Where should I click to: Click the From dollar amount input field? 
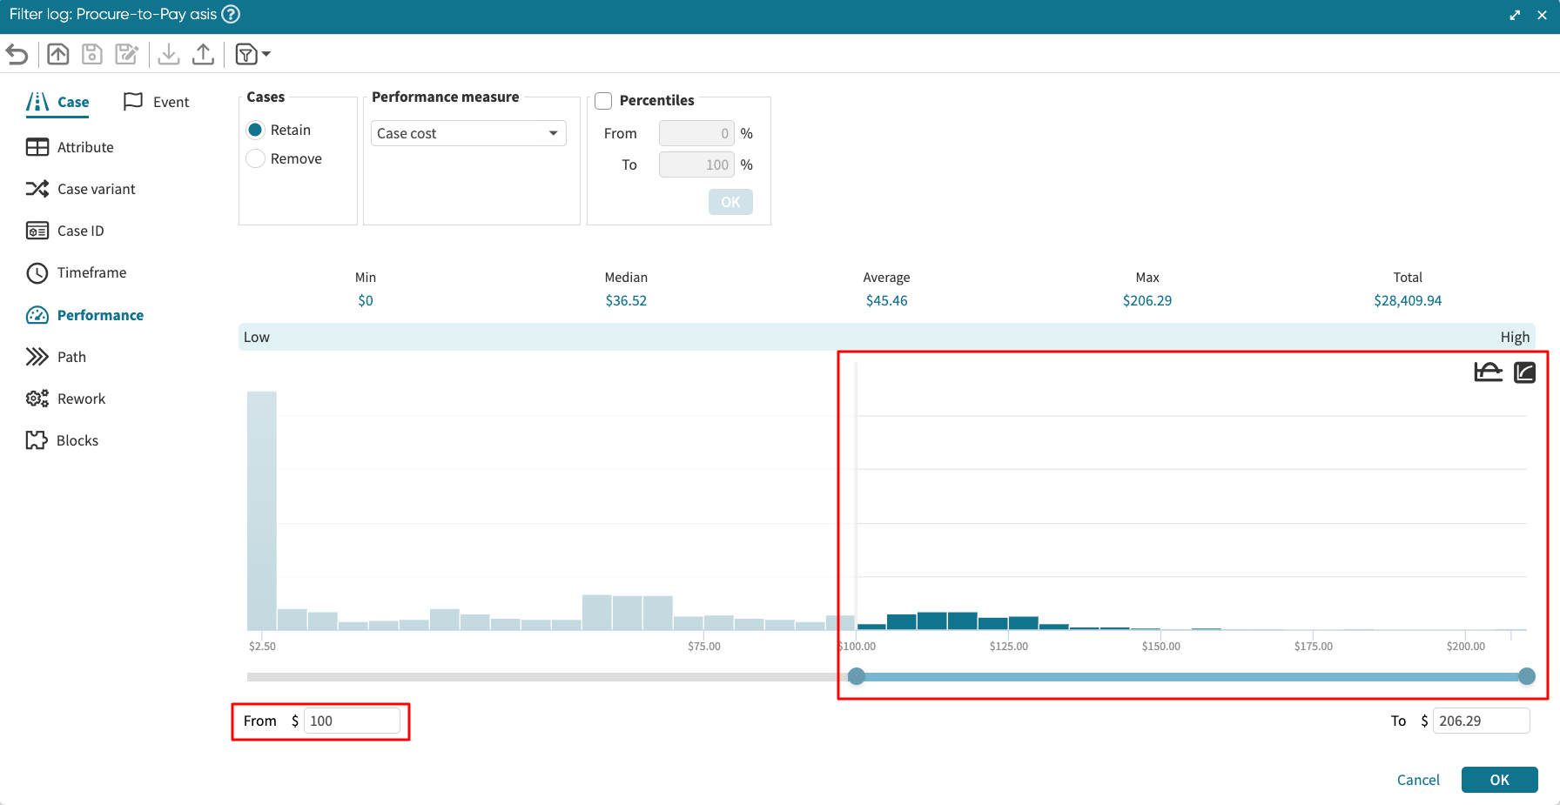pyautogui.click(x=352, y=721)
